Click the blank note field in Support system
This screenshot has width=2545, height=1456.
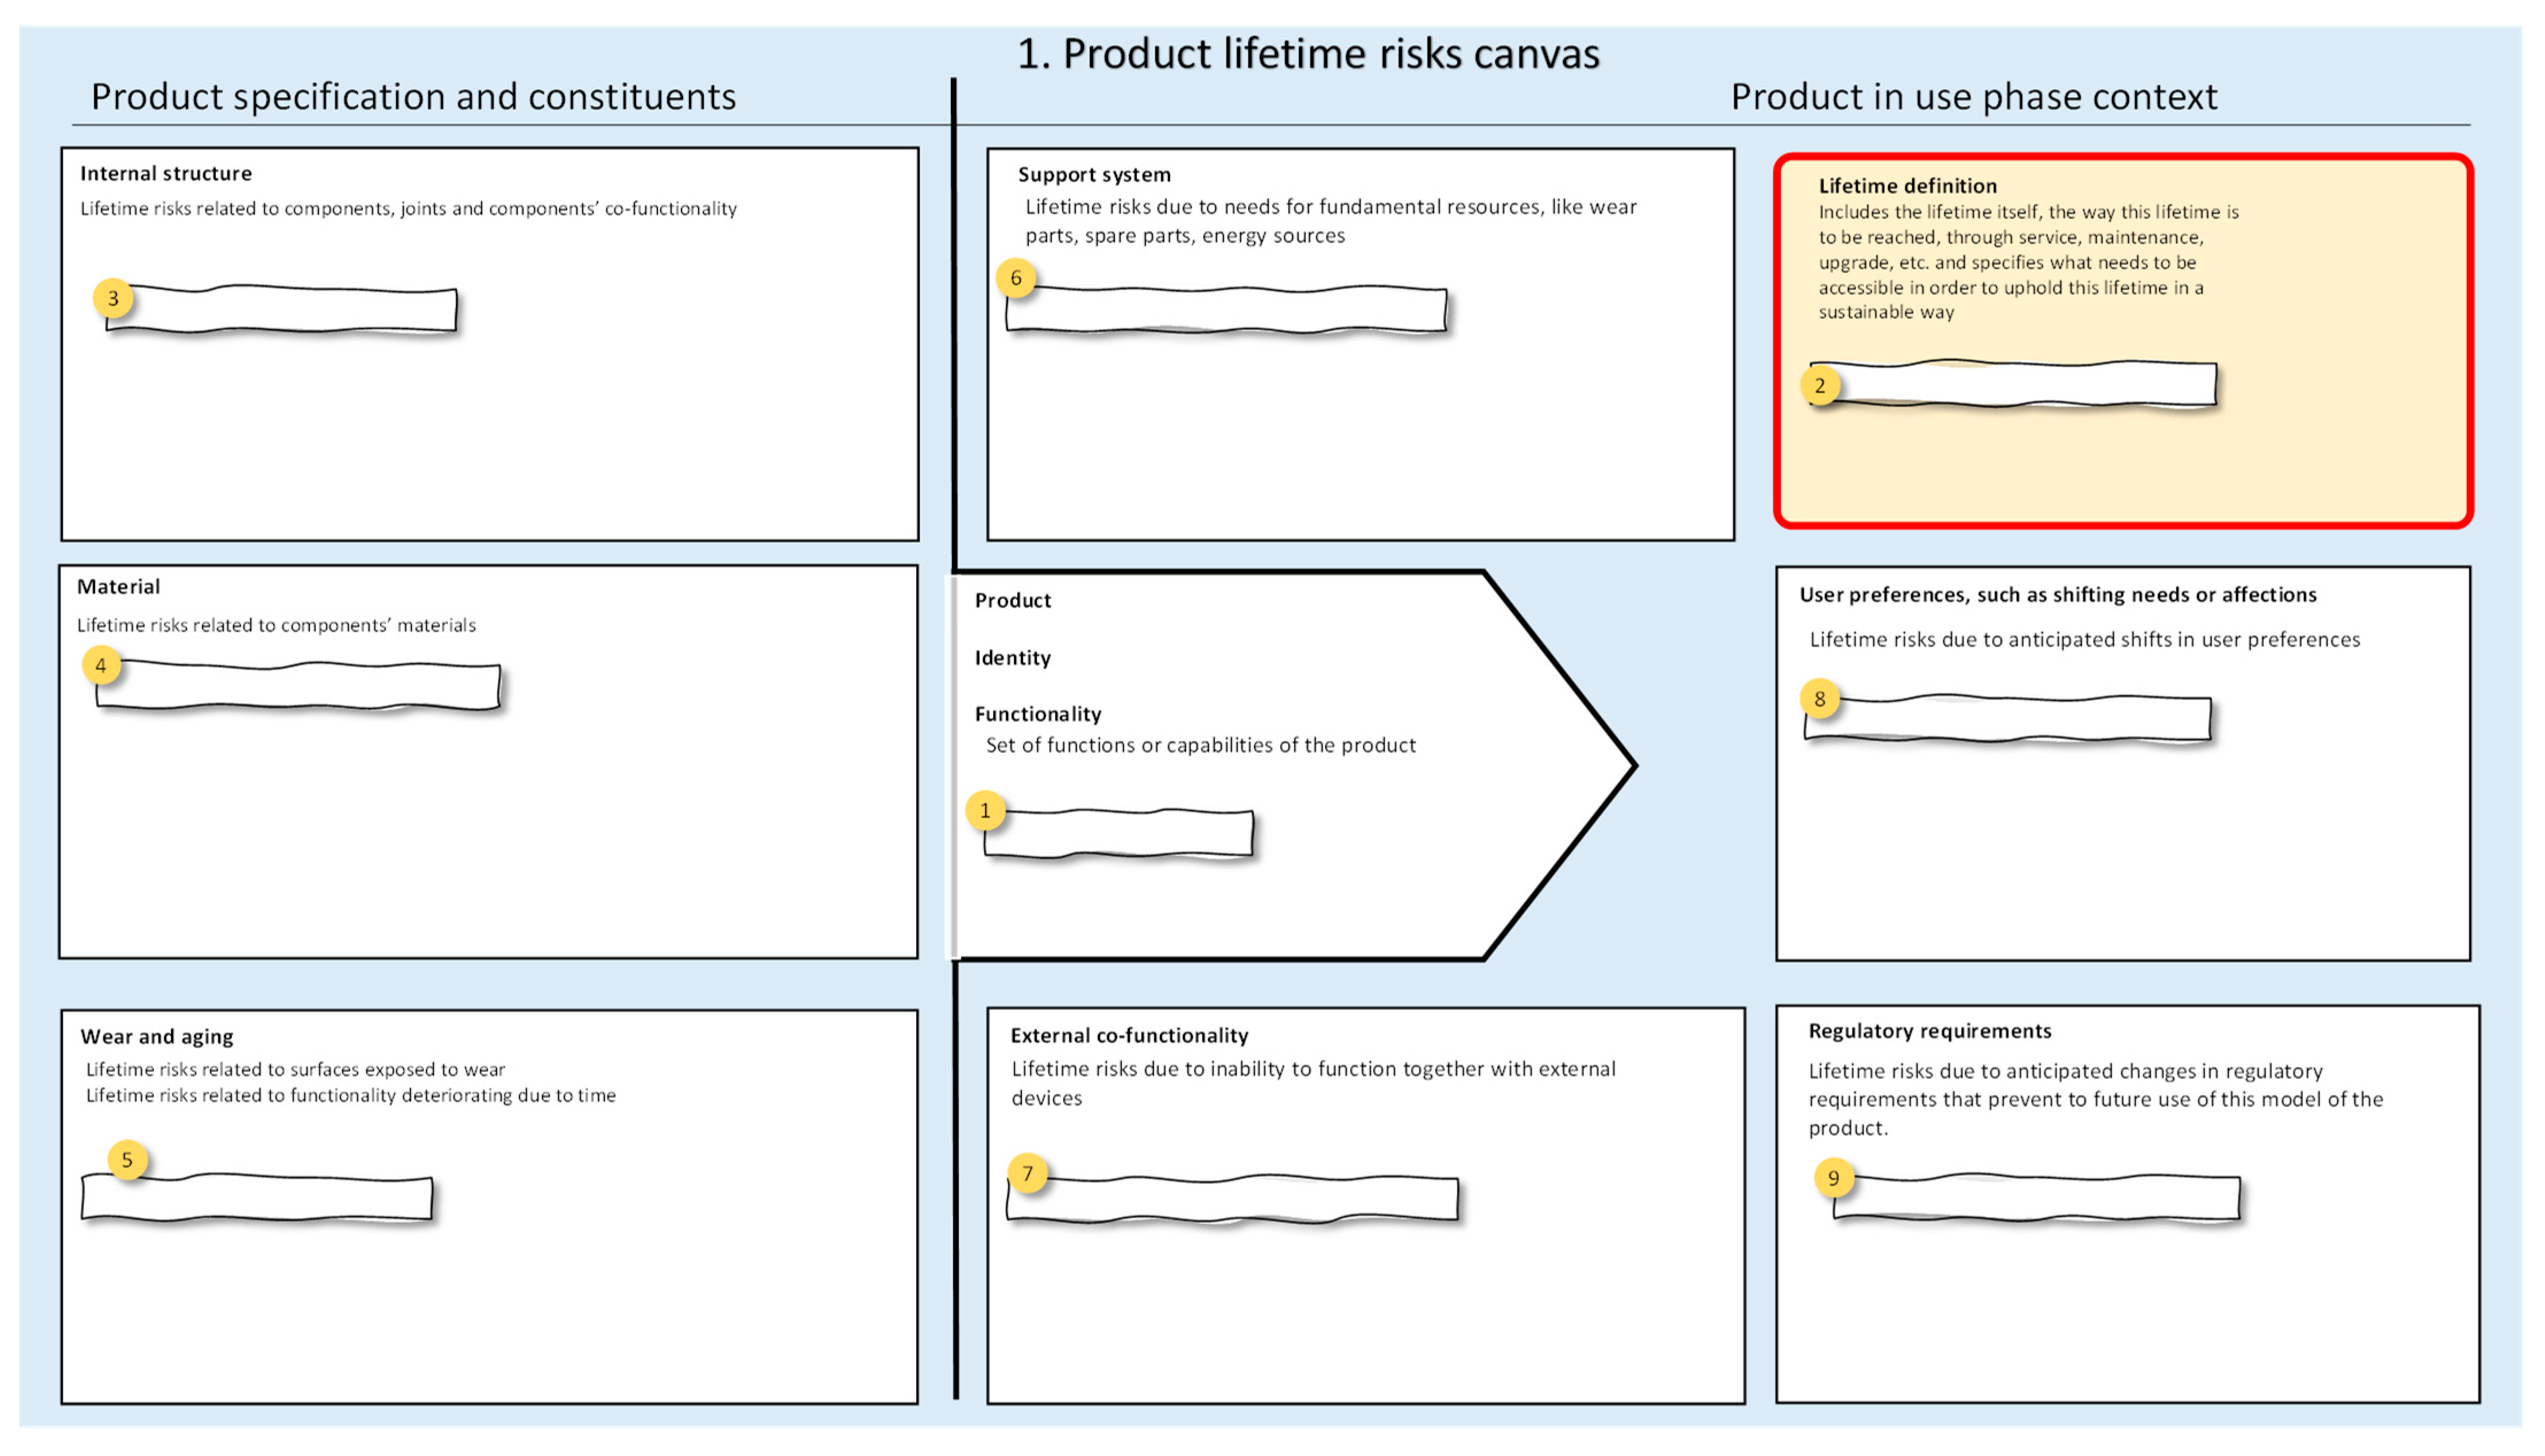1235,310
